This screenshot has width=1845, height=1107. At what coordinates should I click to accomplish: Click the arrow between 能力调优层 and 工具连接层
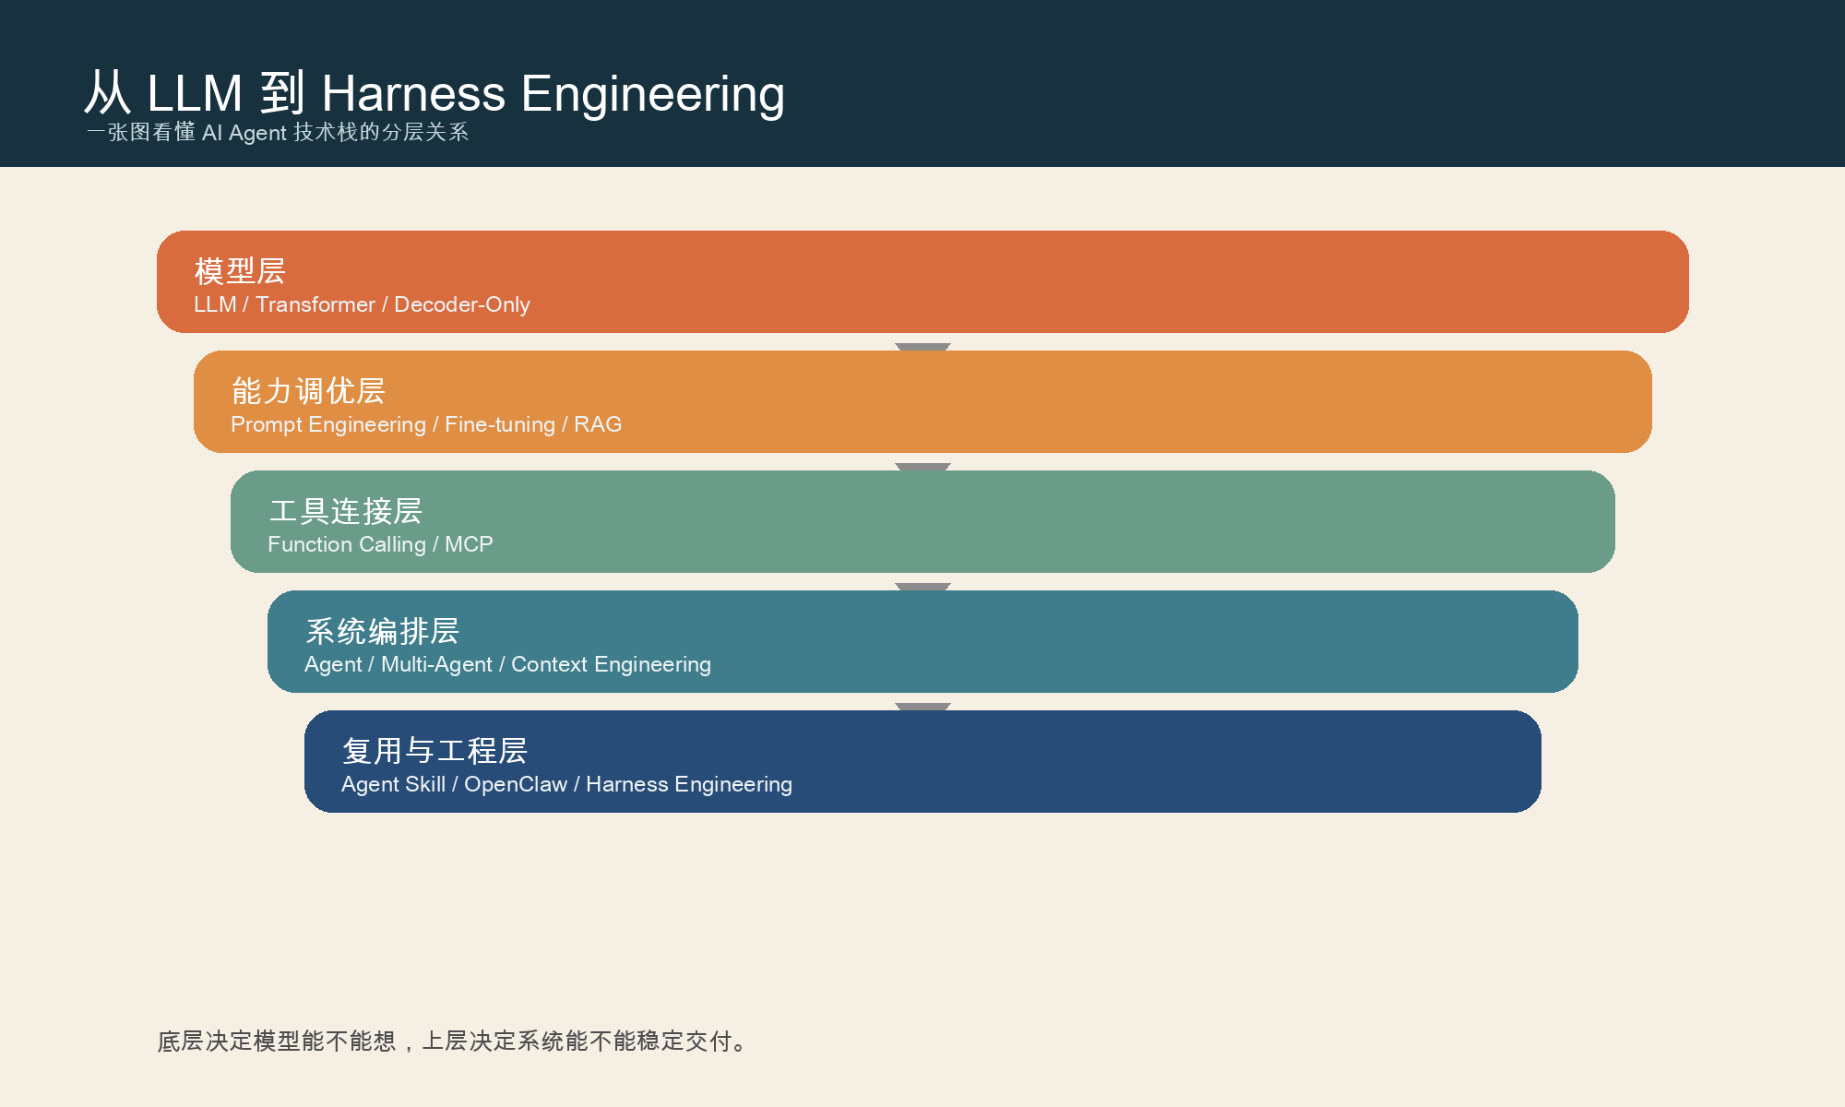[x=921, y=467]
